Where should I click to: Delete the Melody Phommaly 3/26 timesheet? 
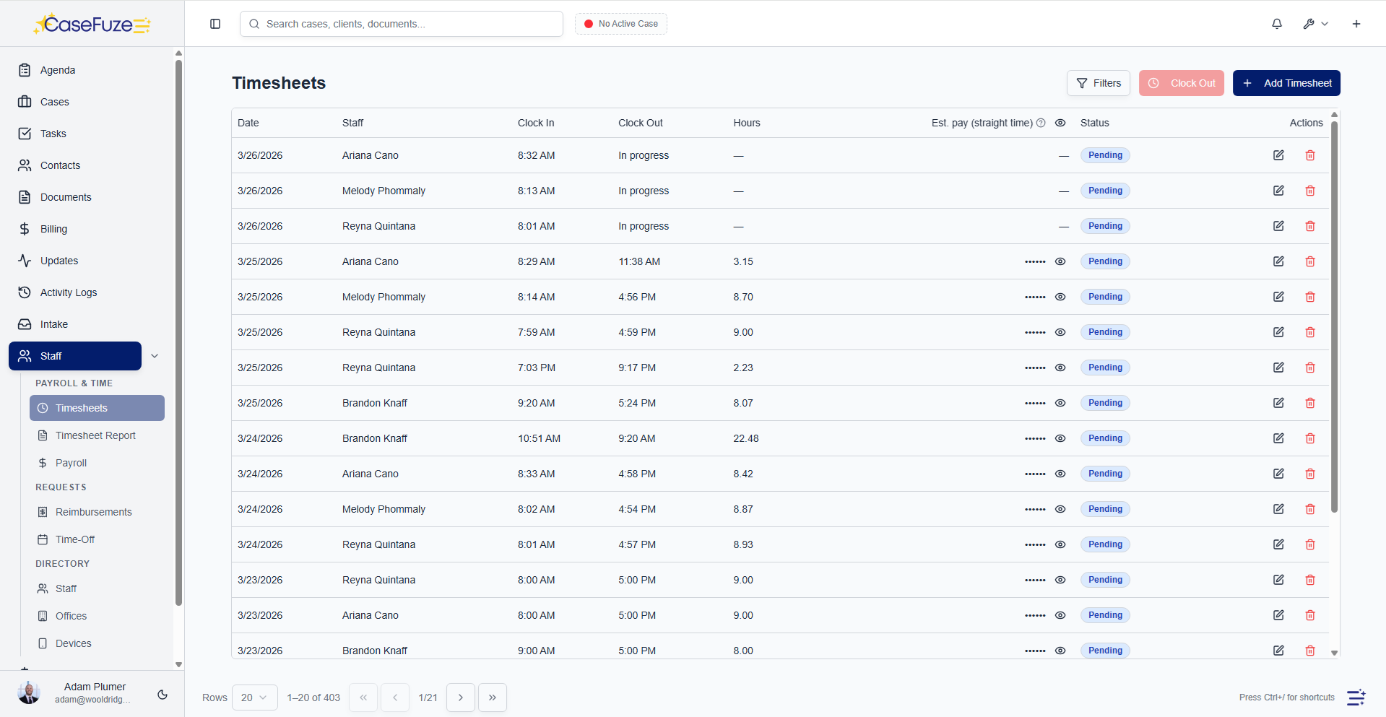(x=1310, y=191)
